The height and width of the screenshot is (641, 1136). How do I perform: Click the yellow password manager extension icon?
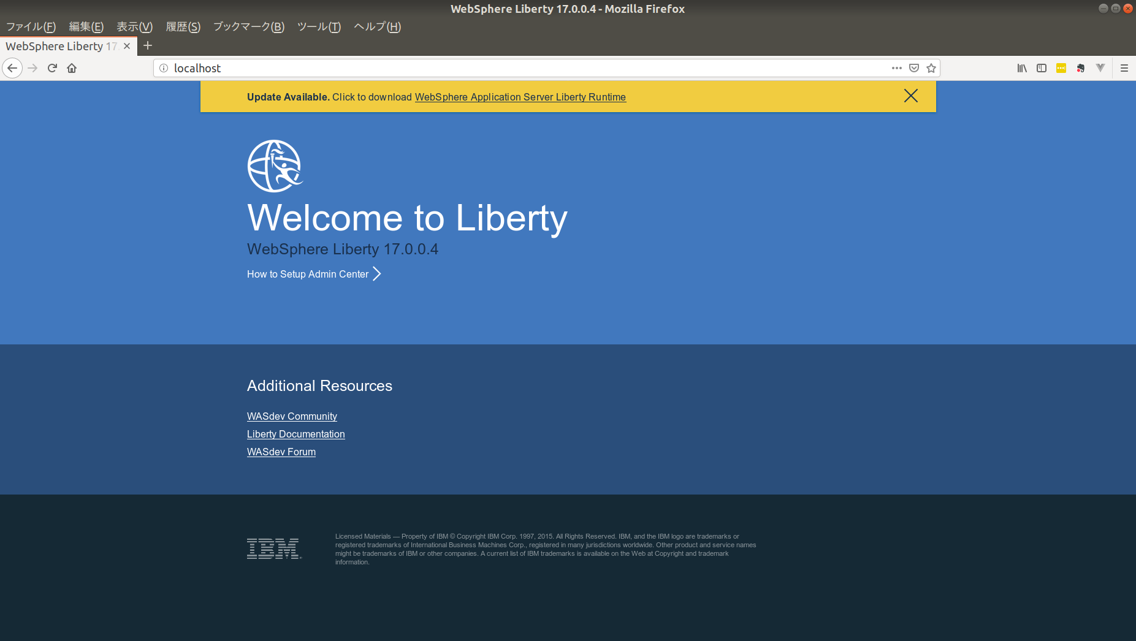coord(1061,68)
